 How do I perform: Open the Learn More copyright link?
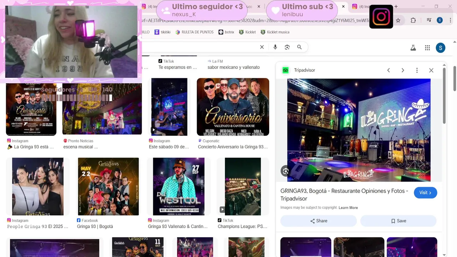coord(348,208)
